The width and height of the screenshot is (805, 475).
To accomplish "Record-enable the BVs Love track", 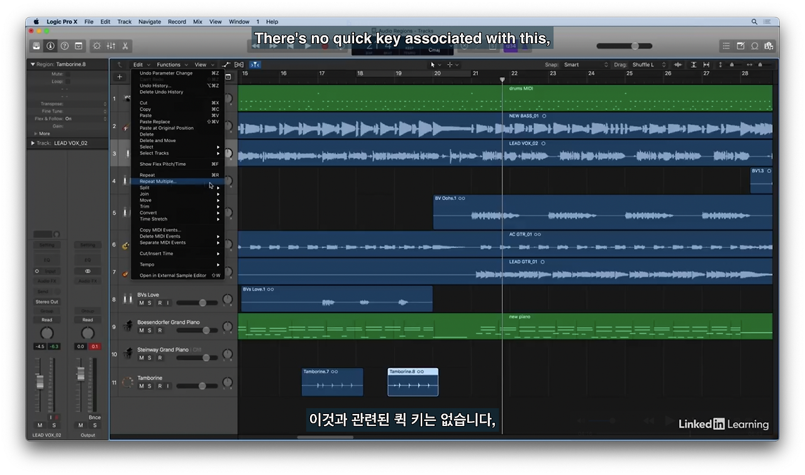I will coord(159,303).
